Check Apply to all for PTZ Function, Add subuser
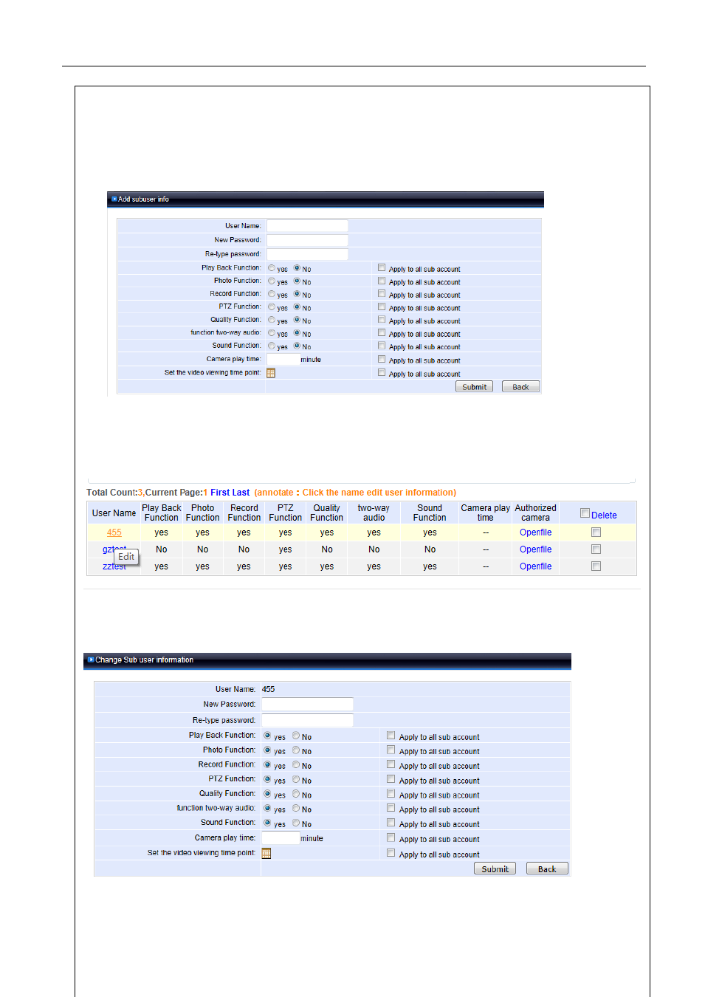Image resolution: width=705 pixels, height=997 pixels. (382, 306)
